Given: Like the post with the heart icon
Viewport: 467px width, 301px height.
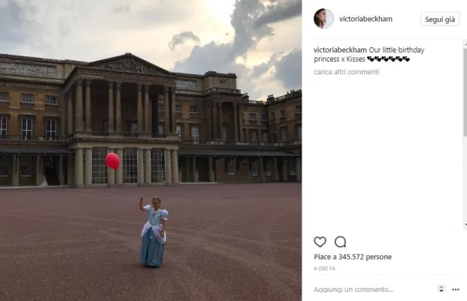Looking at the screenshot, I should click(320, 242).
